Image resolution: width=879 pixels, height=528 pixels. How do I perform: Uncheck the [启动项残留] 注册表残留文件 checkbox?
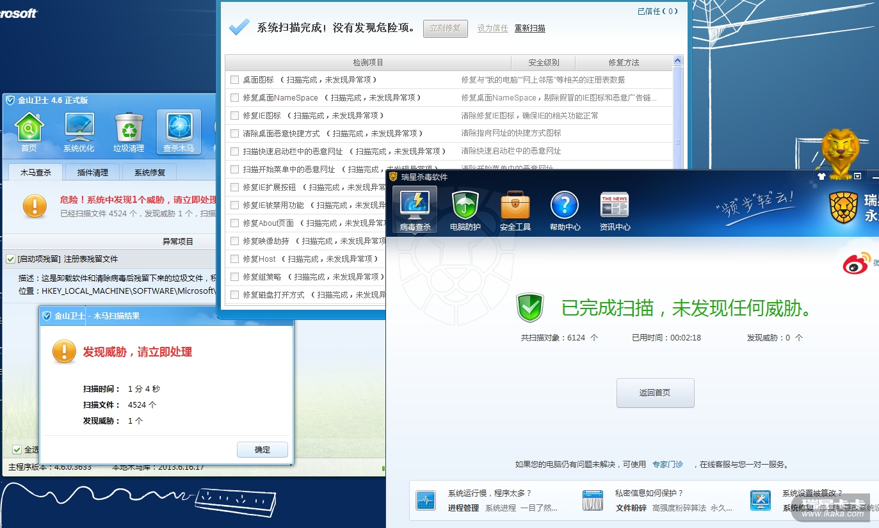[10, 259]
